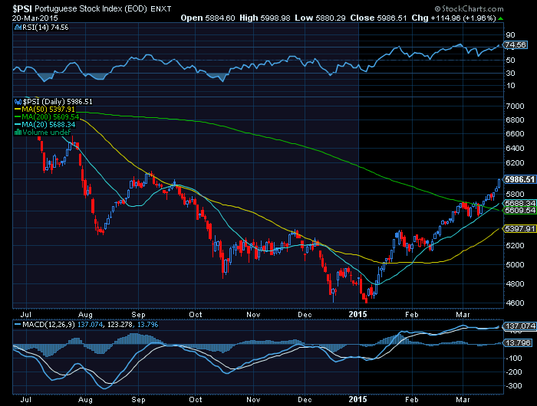The height and width of the screenshot is (406, 537).
Task: Click the 5000 price axis label
Action: pyautogui.click(x=515, y=265)
